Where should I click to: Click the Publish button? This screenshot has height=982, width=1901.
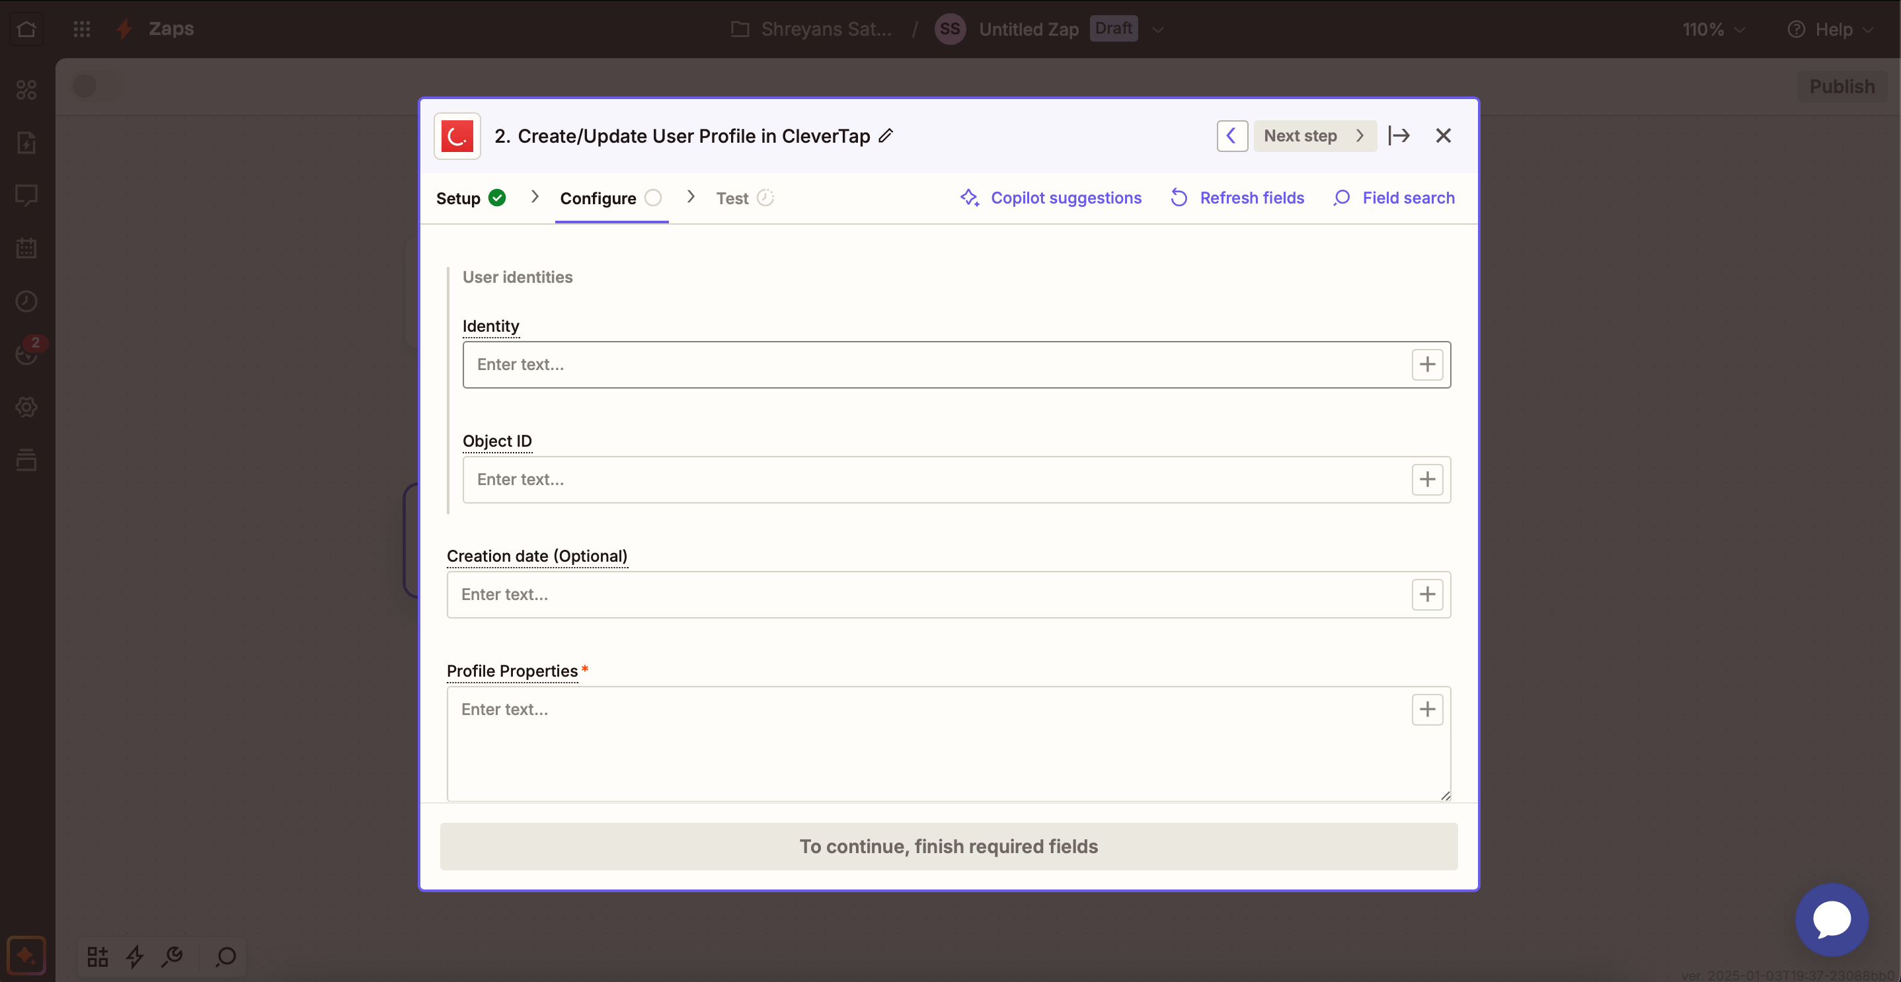tap(1842, 87)
